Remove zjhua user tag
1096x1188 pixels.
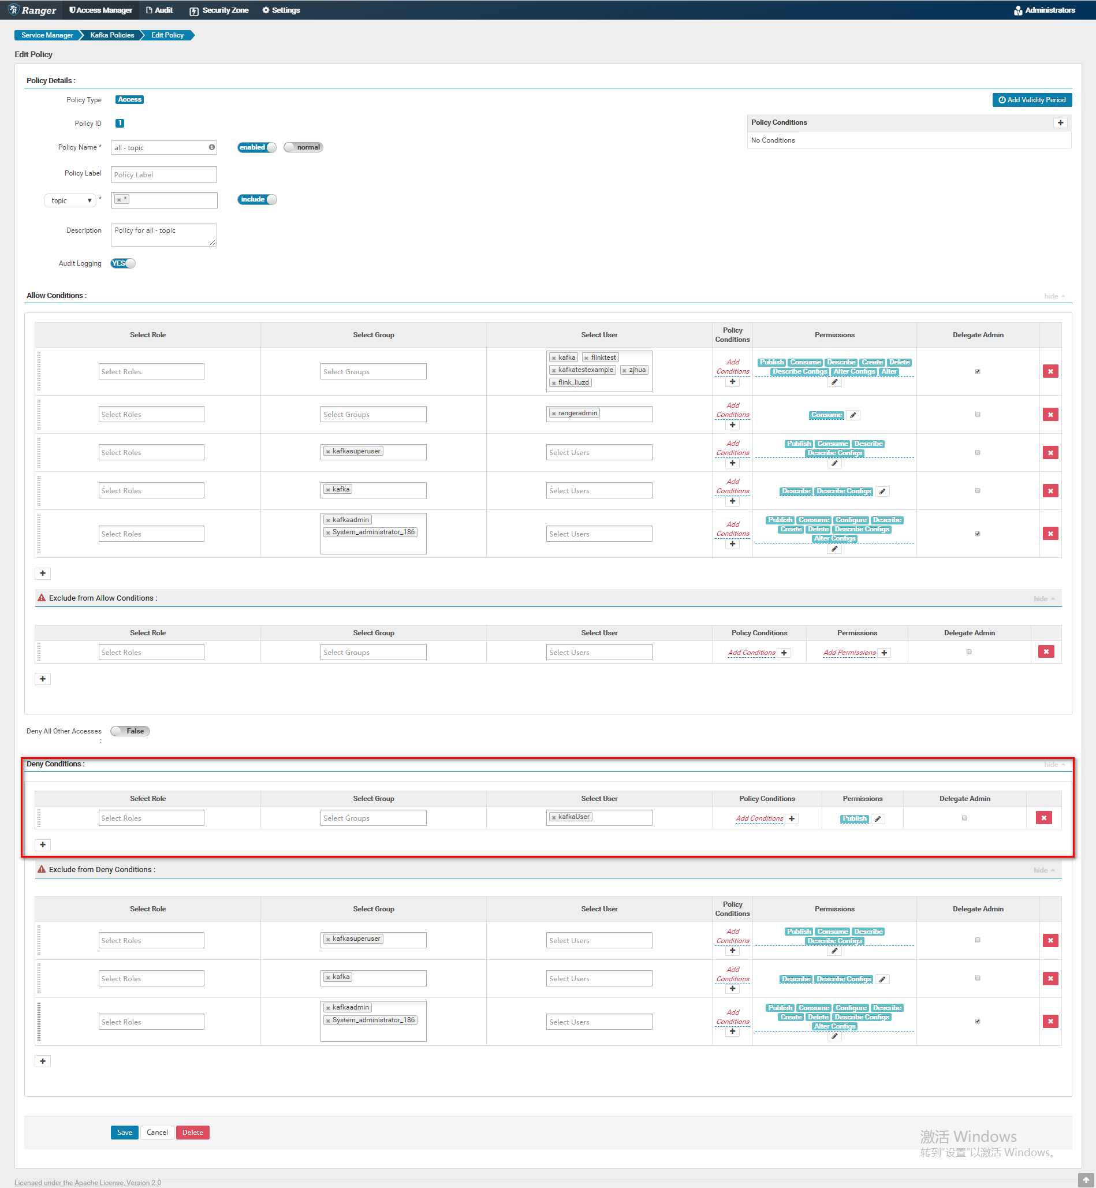tap(624, 370)
